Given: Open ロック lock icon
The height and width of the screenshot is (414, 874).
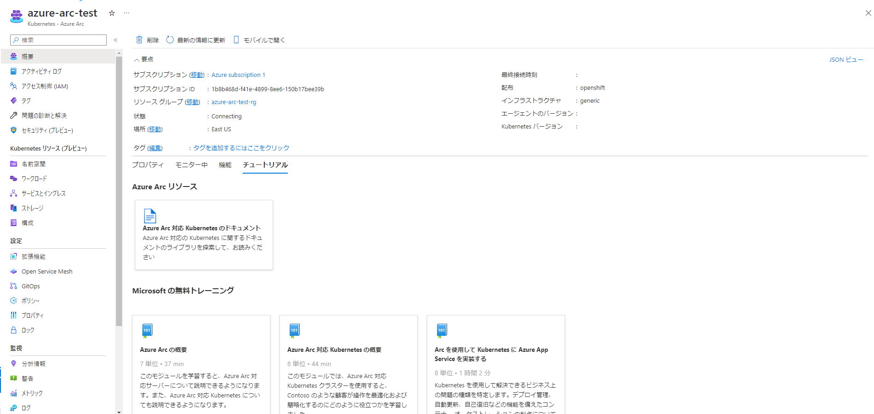Looking at the screenshot, I should click(14, 330).
